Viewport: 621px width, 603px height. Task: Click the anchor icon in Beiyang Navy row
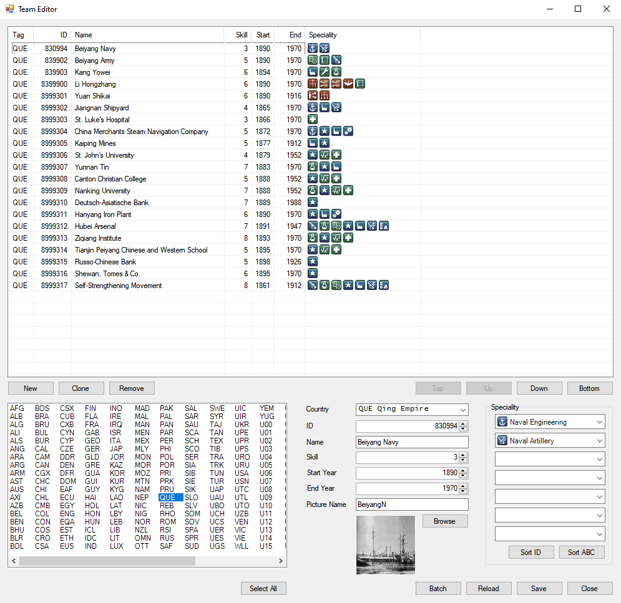pos(313,48)
